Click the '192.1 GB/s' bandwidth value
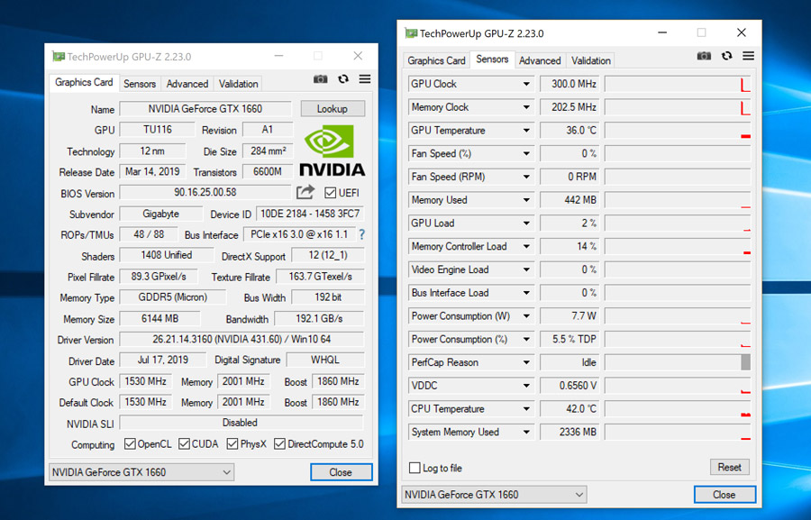This screenshot has height=520, width=811. point(319,319)
